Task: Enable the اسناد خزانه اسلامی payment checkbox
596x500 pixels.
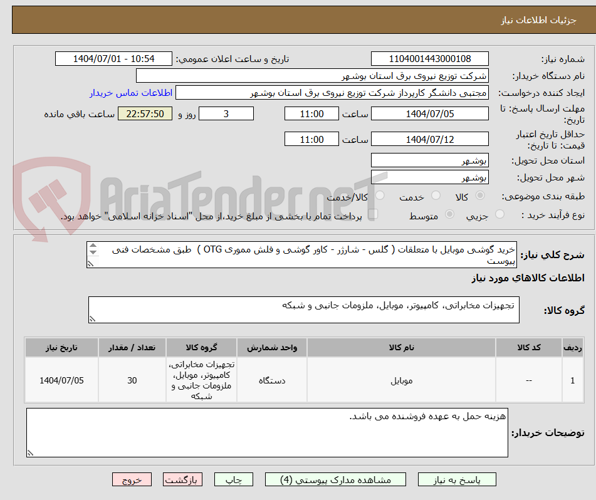Action: pos(374,214)
